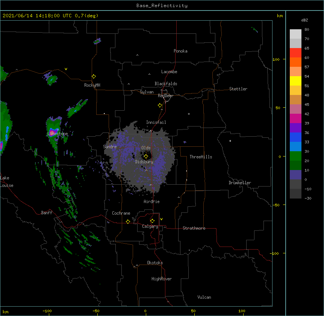Click the yellow diamond marker south of RedDeer
The width and height of the screenshot is (324, 316).
[160, 105]
